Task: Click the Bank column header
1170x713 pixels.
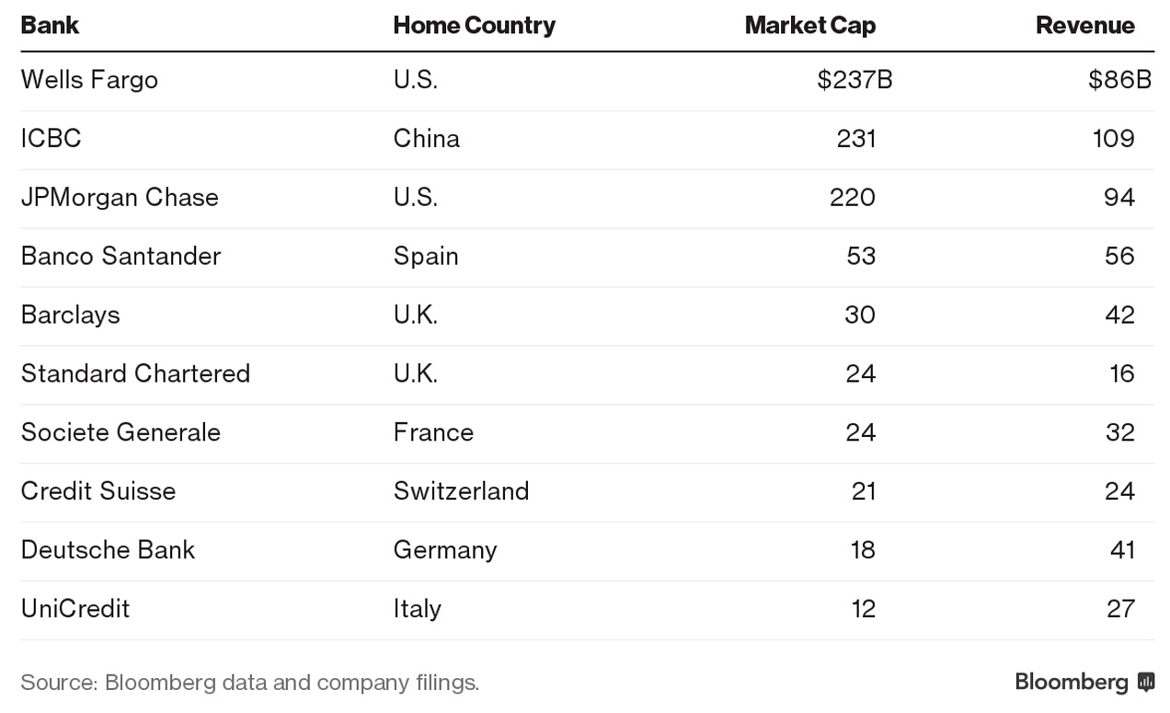Action: click(50, 25)
